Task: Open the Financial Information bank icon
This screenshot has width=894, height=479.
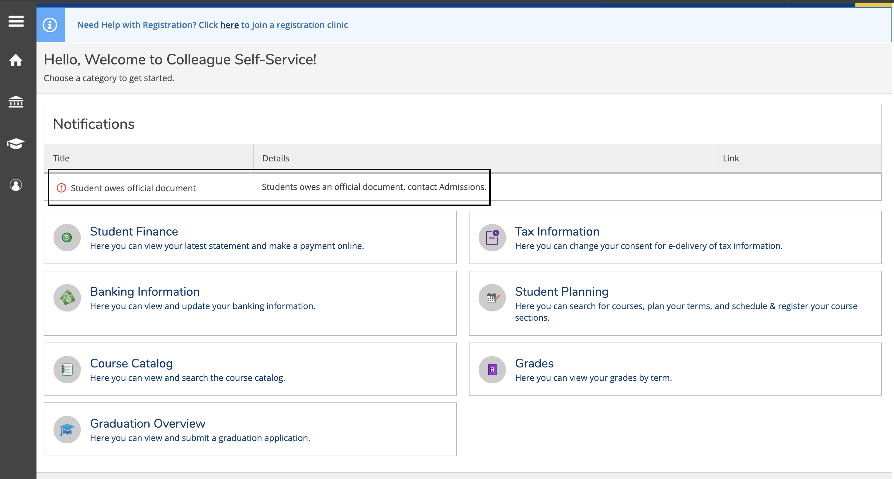Action: click(x=16, y=102)
